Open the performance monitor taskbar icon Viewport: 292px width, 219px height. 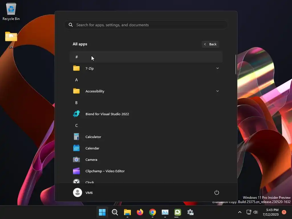165,212
